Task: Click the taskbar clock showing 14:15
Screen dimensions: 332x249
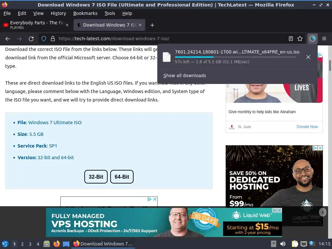Action: [324, 244]
